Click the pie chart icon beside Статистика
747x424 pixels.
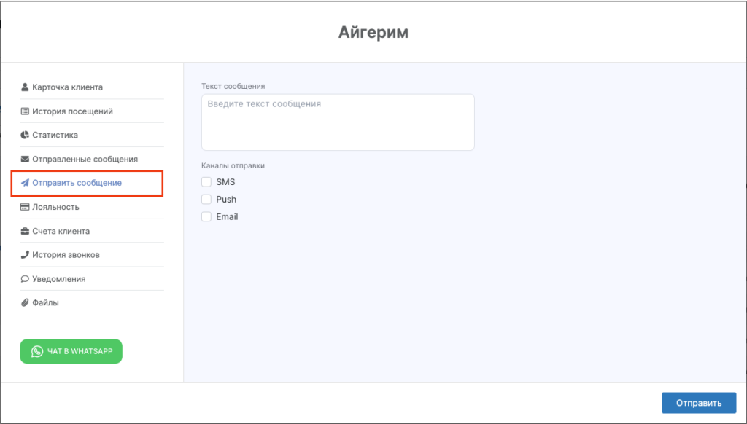point(25,136)
